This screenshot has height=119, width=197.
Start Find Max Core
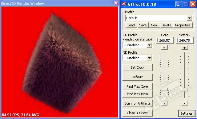138,86
